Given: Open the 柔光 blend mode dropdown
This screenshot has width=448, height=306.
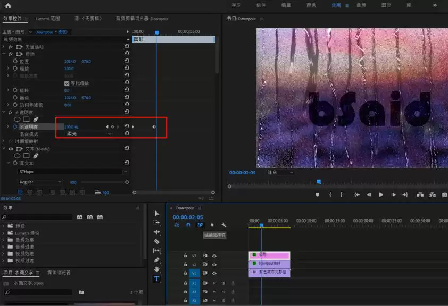Looking at the screenshot, I should [x=89, y=134].
